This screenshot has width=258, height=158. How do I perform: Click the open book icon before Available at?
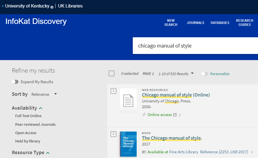[144, 152]
